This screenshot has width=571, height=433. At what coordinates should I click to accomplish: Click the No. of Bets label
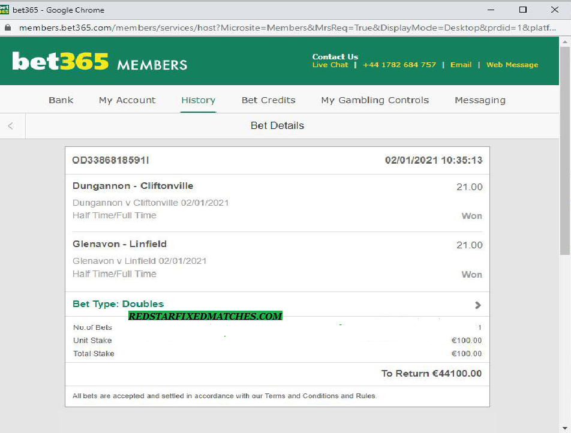(x=92, y=327)
